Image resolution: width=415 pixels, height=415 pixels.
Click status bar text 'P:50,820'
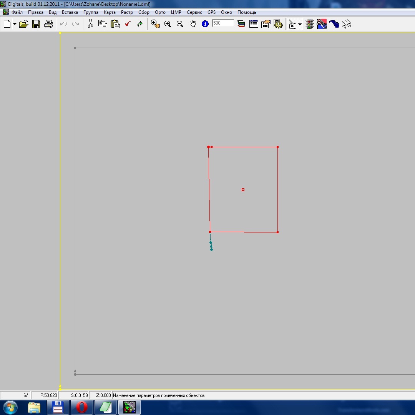(48, 395)
